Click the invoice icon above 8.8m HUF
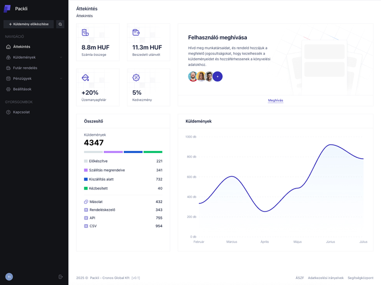This screenshot has width=381, height=285. click(x=85, y=33)
